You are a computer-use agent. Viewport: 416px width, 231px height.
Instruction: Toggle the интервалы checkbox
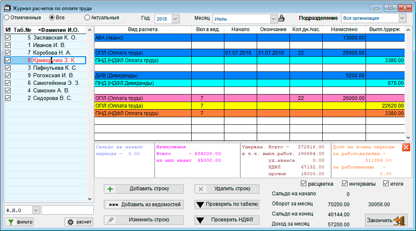[x=345, y=184]
